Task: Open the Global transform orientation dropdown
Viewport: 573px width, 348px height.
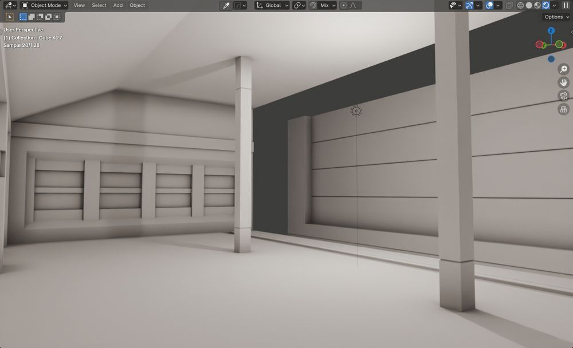Action: pyautogui.click(x=272, y=5)
